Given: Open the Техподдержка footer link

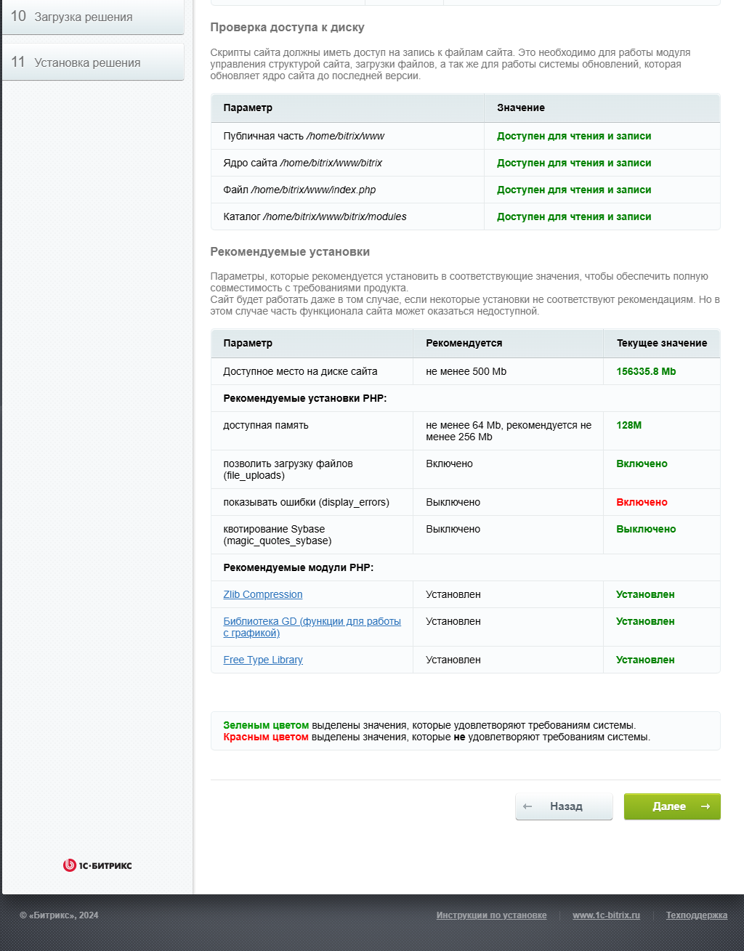Looking at the screenshot, I should 697,915.
